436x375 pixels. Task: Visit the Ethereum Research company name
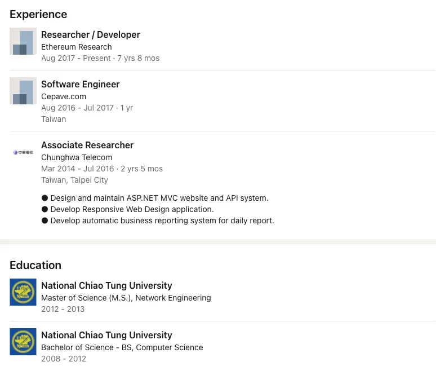tap(76, 47)
